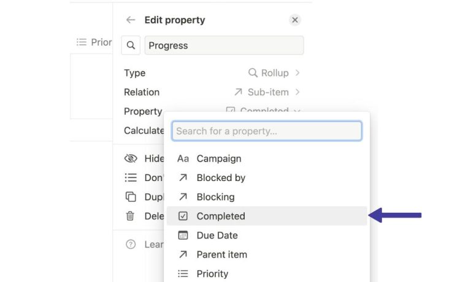471x282 pixels.
Task: Click the Search for a property field
Action: pos(267,131)
